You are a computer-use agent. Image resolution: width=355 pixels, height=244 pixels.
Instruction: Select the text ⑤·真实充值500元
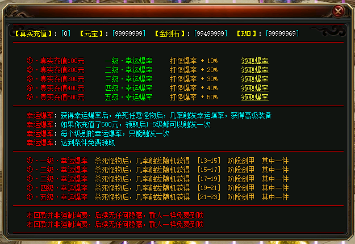(x=56, y=97)
